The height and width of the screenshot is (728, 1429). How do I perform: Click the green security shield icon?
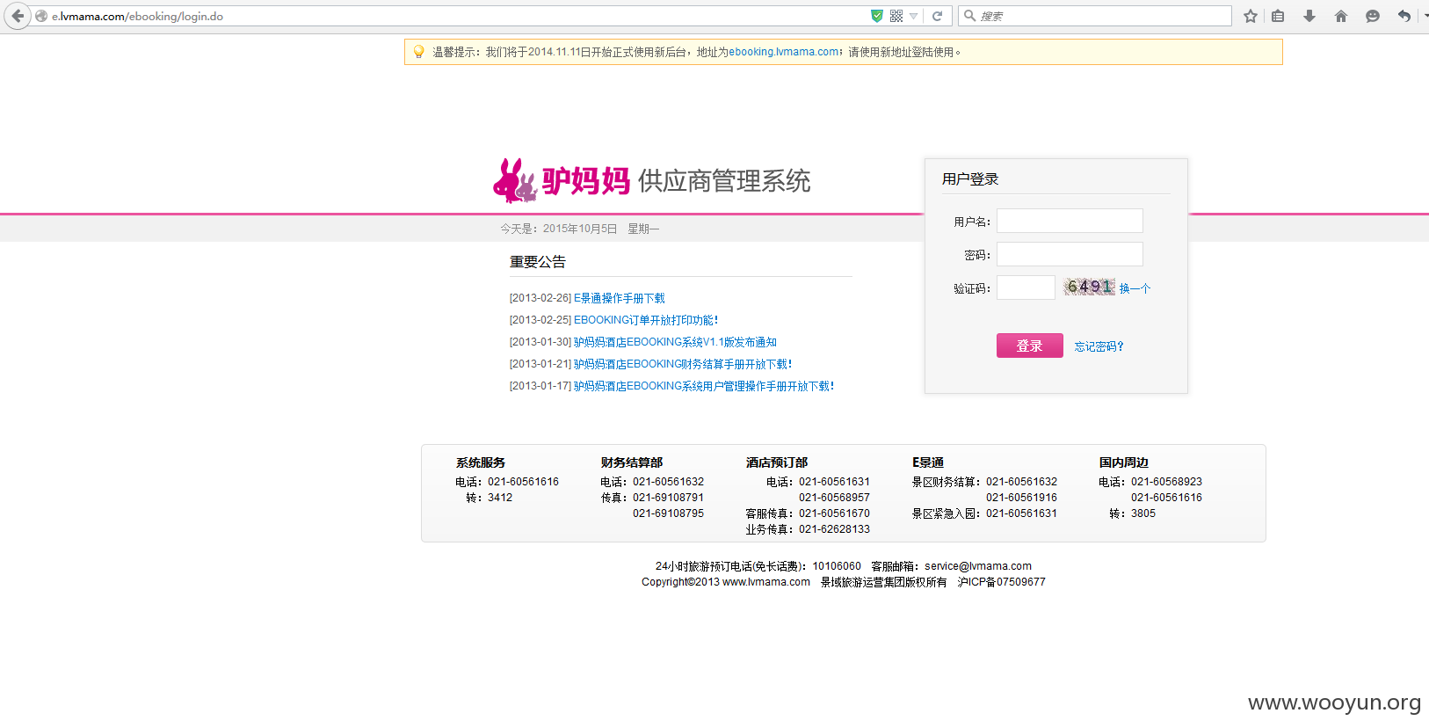pos(876,16)
